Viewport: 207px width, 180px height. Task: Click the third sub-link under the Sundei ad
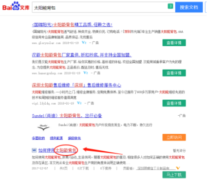[75, 138]
